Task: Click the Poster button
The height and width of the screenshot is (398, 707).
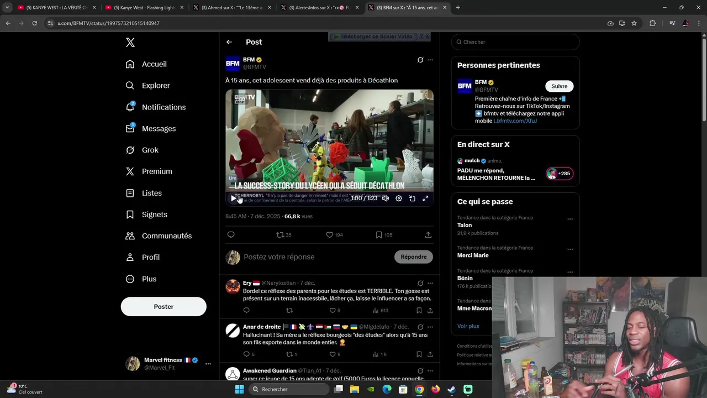Action: pyautogui.click(x=163, y=307)
